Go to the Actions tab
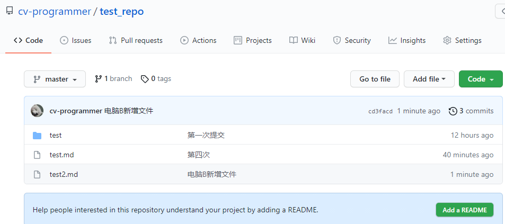 pyautogui.click(x=198, y=40)
